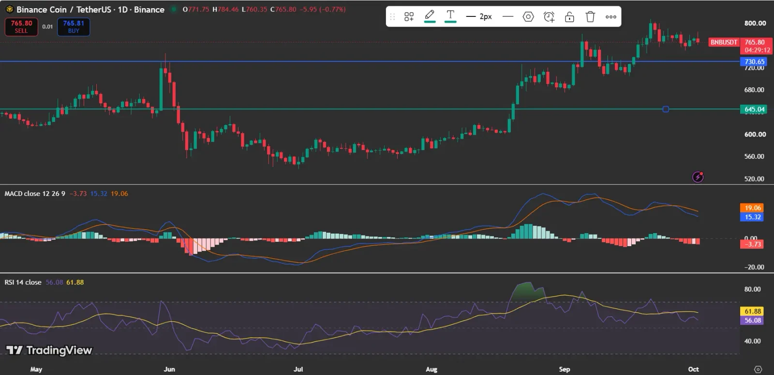The width and height of the screenshot is (774, 375).
Task: Open the MACD close 12 26 9 legend
Action: (x=35, y=194)
